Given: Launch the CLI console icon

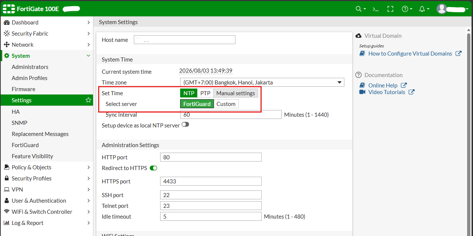Looking at the screenshot, I should coord(376,9).
